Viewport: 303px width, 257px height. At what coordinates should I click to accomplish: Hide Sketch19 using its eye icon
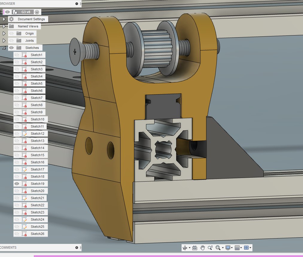coord(17,184)
